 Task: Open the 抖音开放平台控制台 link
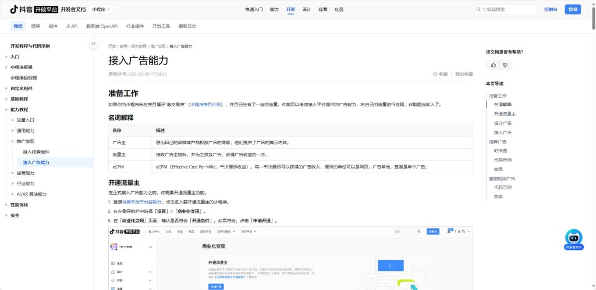click(x=142, y=202)
